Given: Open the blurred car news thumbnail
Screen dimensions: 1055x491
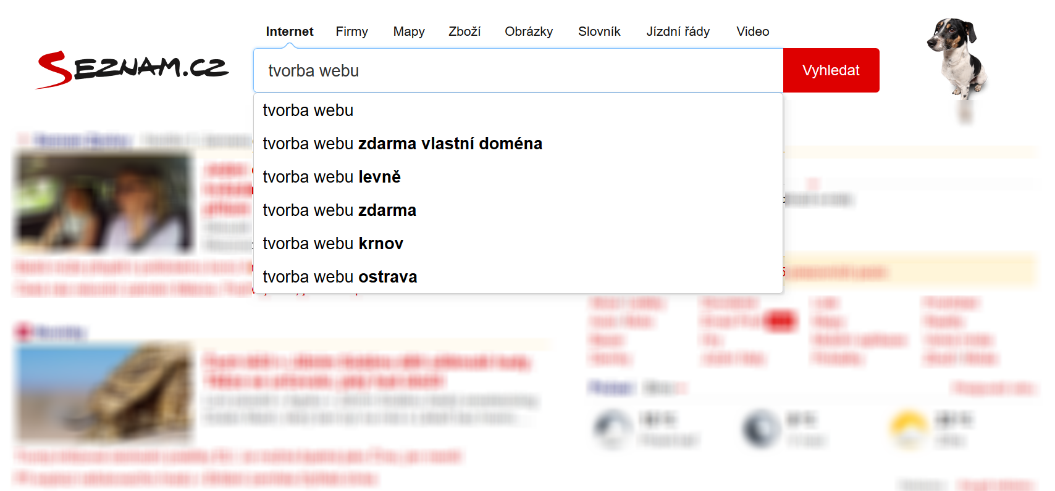Looking at the screenshot, I should pos(103,203).
